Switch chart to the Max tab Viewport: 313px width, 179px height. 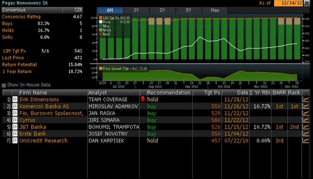point(215,10)
